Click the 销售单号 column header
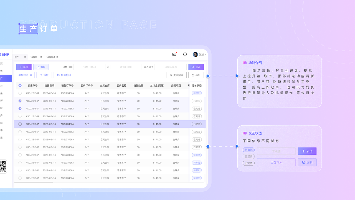The width and height of the screenshot is (355, 200). [x=32, y=86]
